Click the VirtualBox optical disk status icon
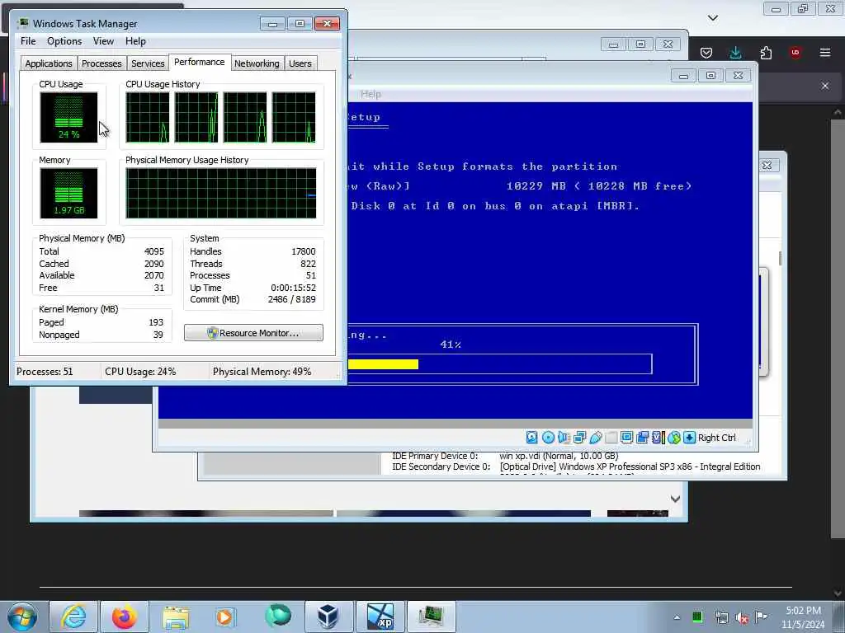This screenshot has width=845, height=633. (548, 438)
